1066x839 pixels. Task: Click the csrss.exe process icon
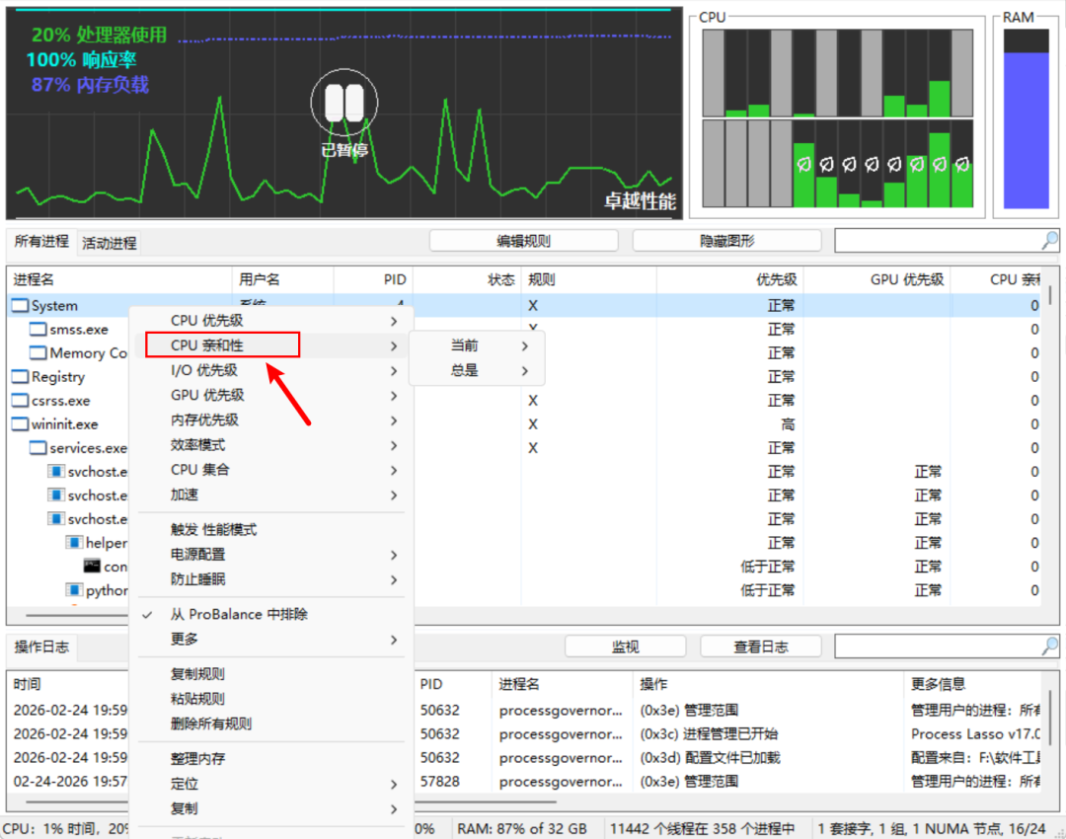21,401
